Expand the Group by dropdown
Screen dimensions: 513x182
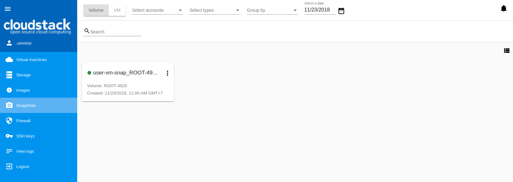(x=272, y=10)
